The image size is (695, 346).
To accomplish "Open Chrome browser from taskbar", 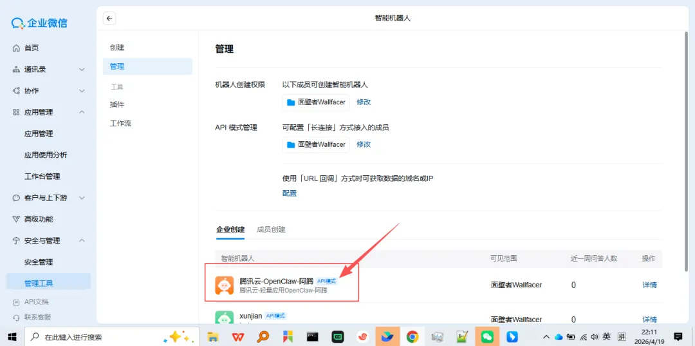I will click(x=412, y=337).
